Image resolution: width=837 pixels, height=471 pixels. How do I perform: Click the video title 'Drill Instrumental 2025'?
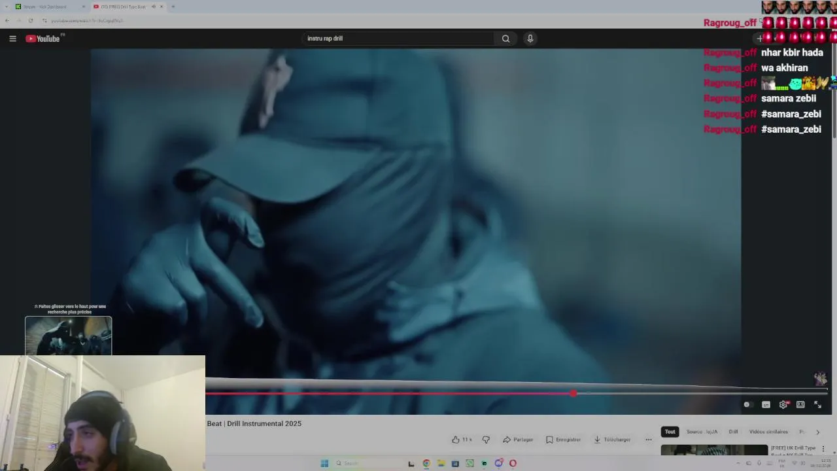pyautogui.click(x=264, y=424)
